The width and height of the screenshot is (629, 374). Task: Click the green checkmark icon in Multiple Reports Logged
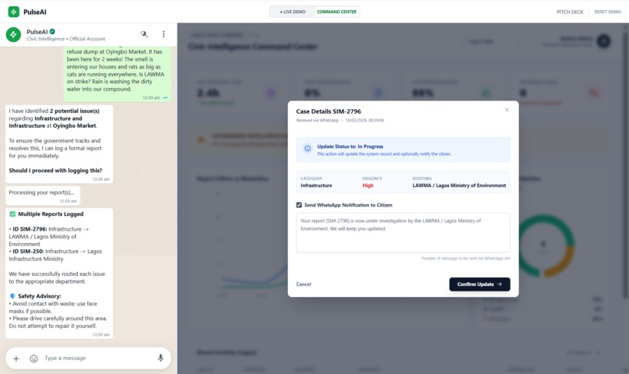click(x=12, y=214)
